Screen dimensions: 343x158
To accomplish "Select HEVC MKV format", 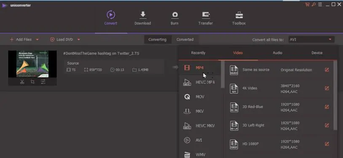I will tap(199, 126).
